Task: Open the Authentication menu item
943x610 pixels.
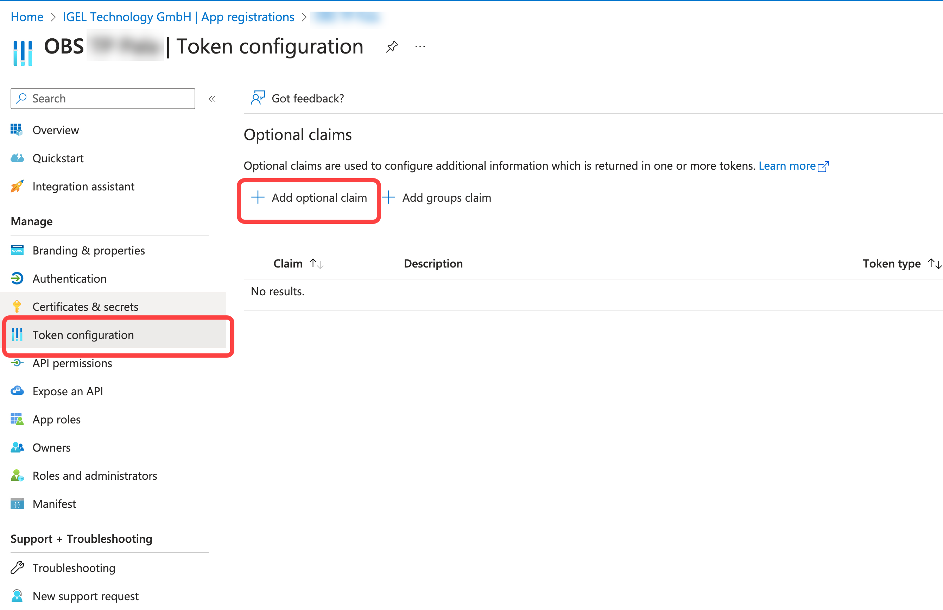Action: [69, 278]
